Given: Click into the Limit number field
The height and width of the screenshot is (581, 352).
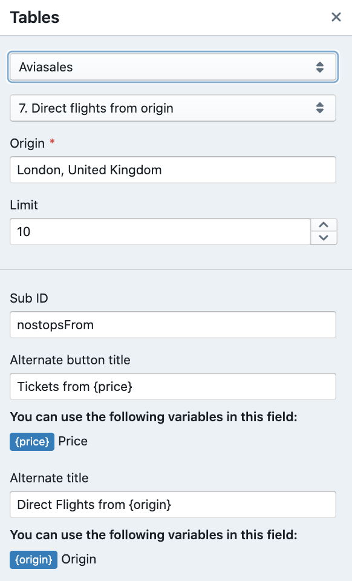Looking at the screenshot, I should coord(160,232).
